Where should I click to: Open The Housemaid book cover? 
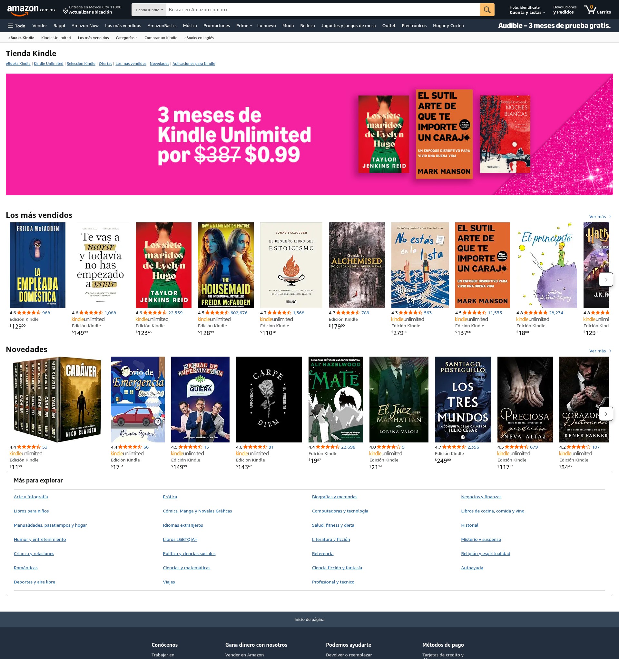(x=226, y=265)
